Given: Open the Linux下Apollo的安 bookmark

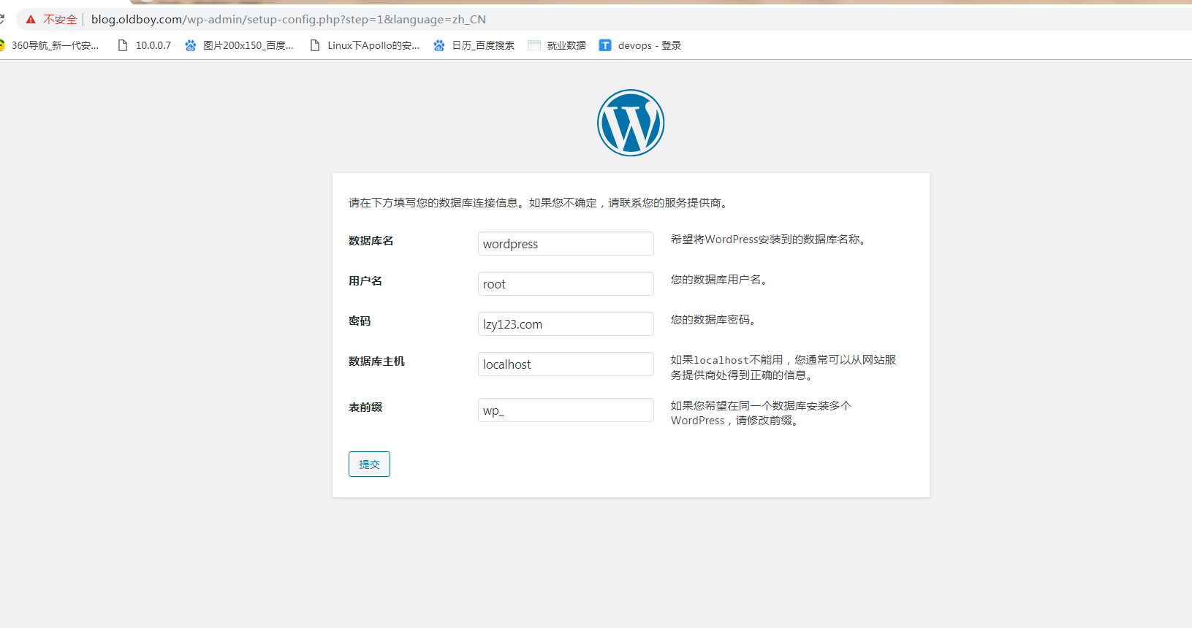Looking at the screenshot, I should click(x=365, y=45).
